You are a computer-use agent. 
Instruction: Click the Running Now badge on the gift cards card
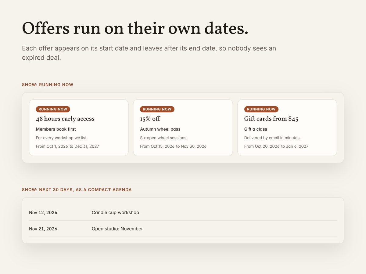(261, 109)
